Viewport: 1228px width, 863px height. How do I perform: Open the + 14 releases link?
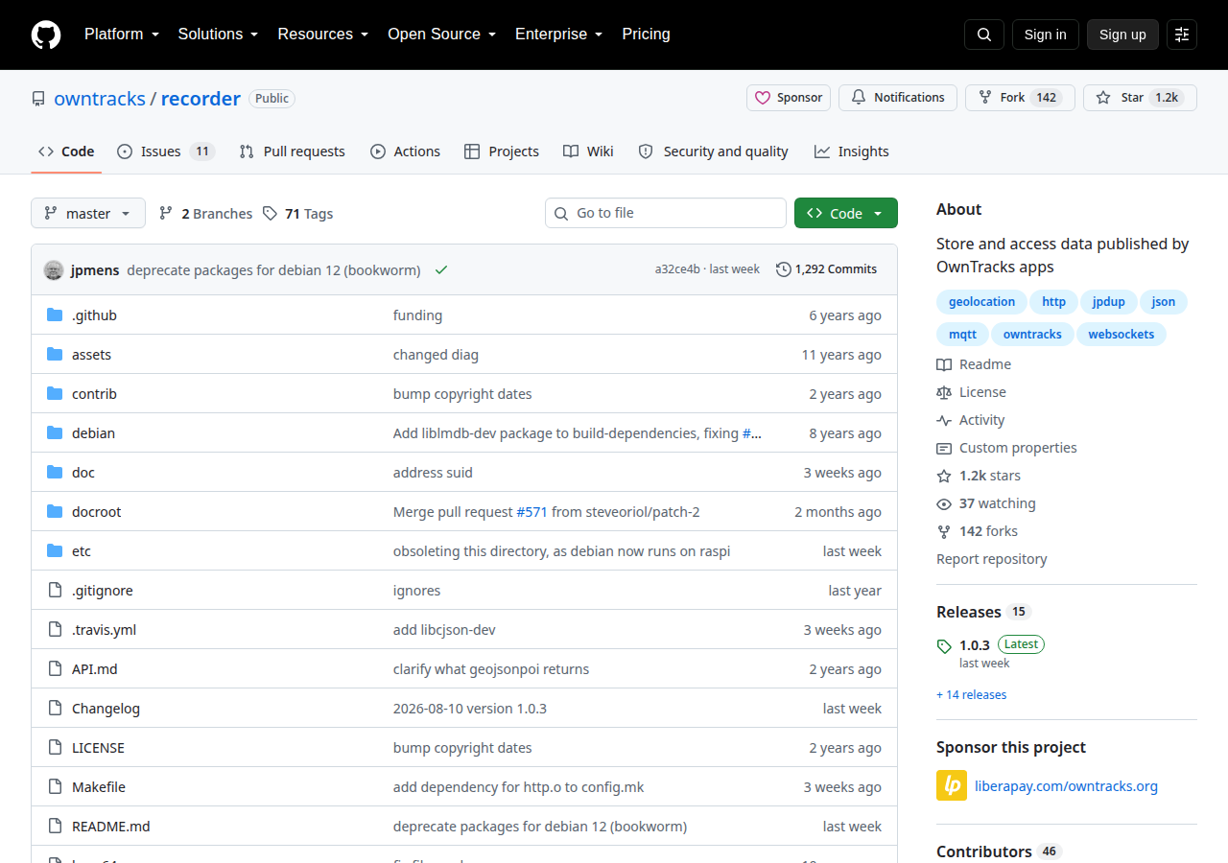pyautogui.click(x=972, y=694)
